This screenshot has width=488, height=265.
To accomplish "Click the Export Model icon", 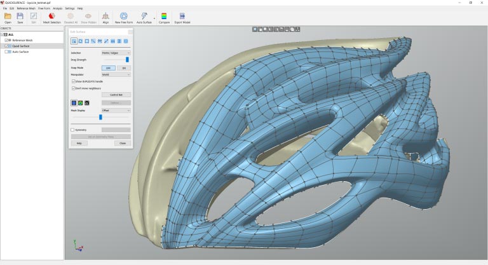I will (x=182, y=17).
